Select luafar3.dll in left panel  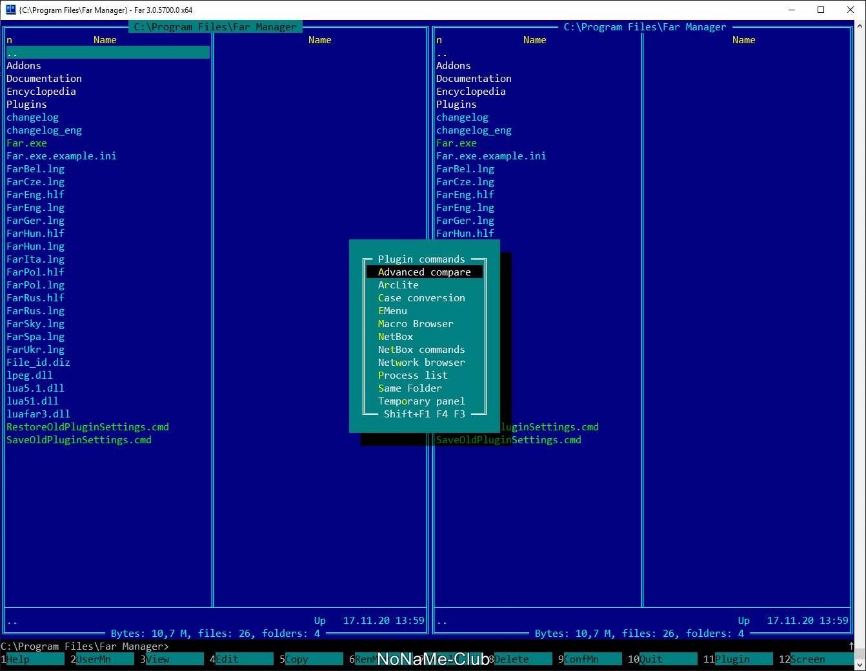click(38, 414)
